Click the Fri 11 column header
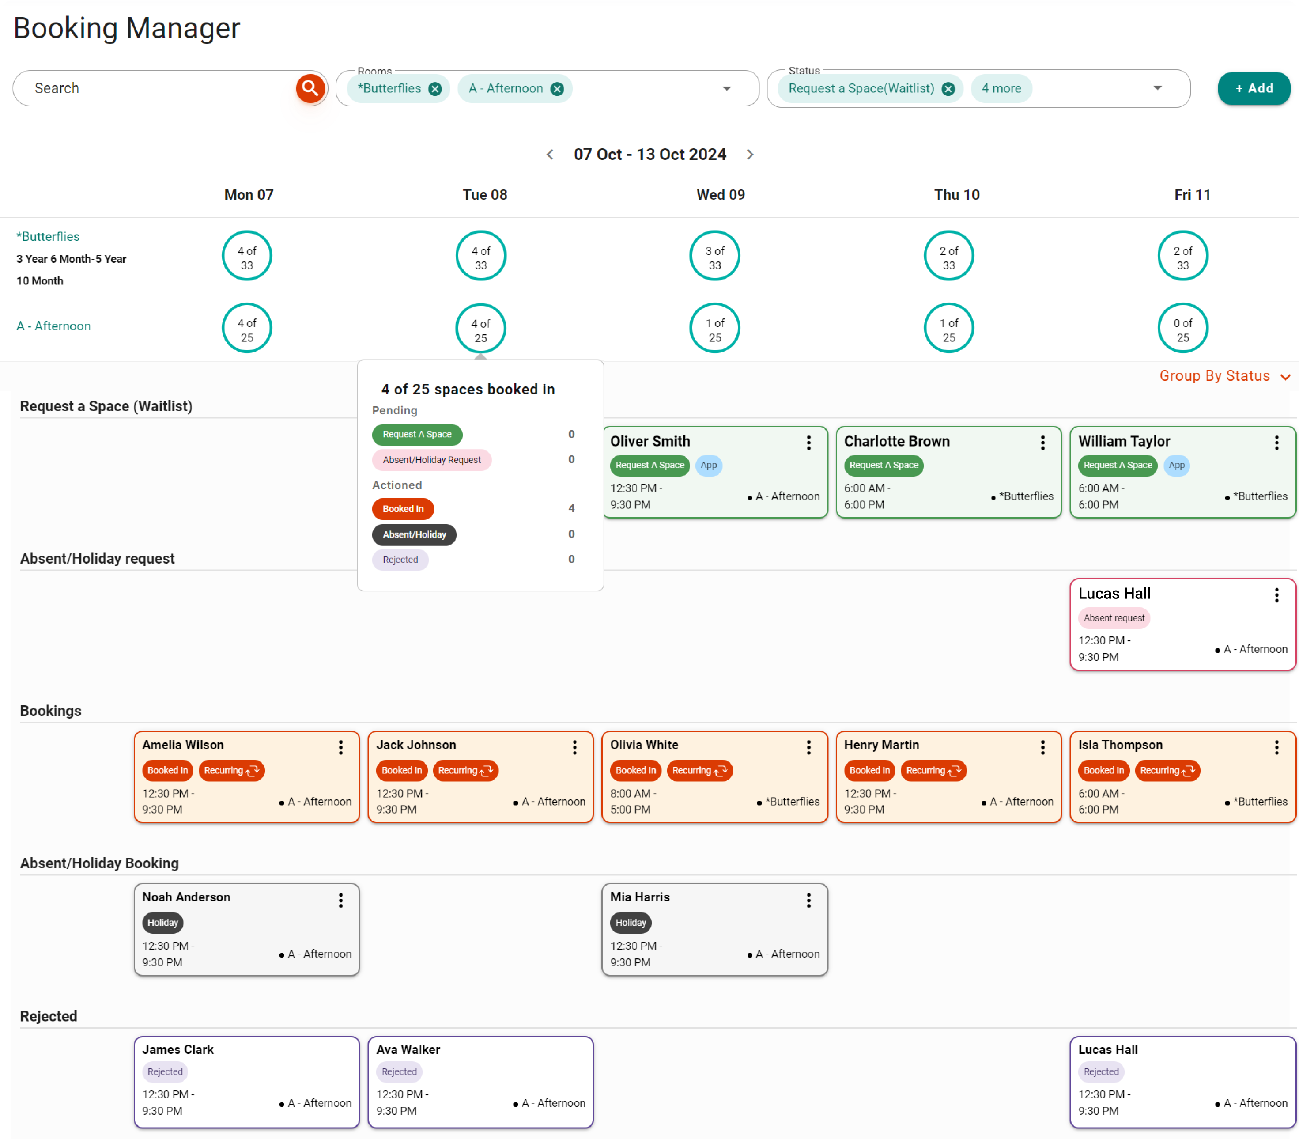The width and height of the screenshot is (1299, 1147). [1192, 195]
